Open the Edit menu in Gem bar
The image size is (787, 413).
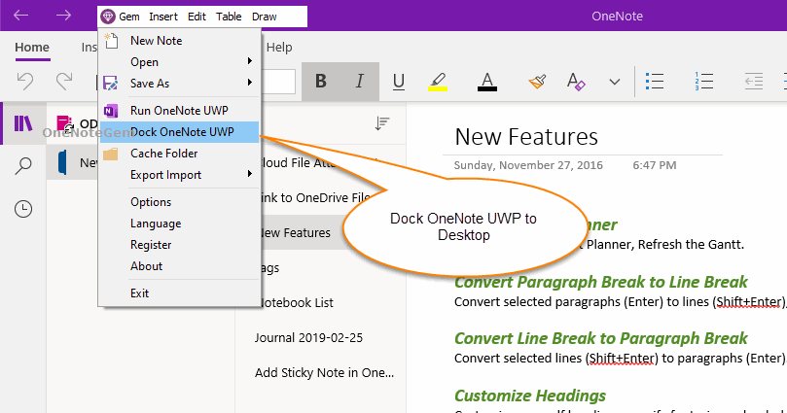tap(197, 17)
